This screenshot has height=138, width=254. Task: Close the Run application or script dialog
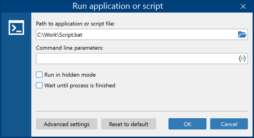tap(243, 6)
